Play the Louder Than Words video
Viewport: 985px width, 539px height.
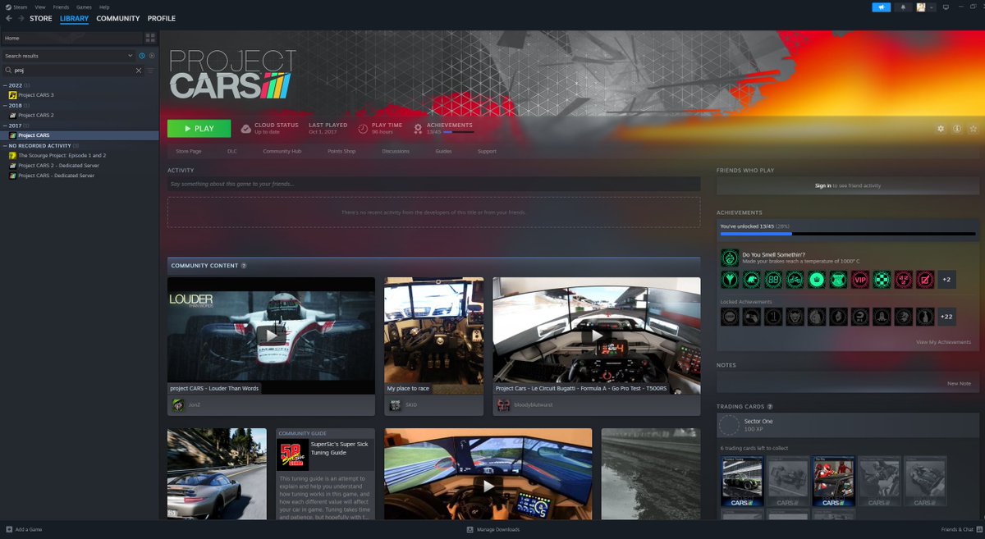point(271,335)
